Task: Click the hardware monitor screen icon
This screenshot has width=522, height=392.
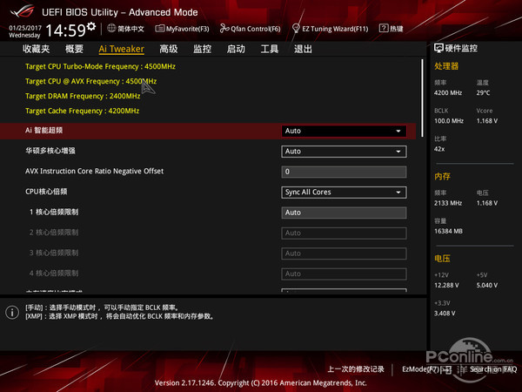Action: (438, 48)
